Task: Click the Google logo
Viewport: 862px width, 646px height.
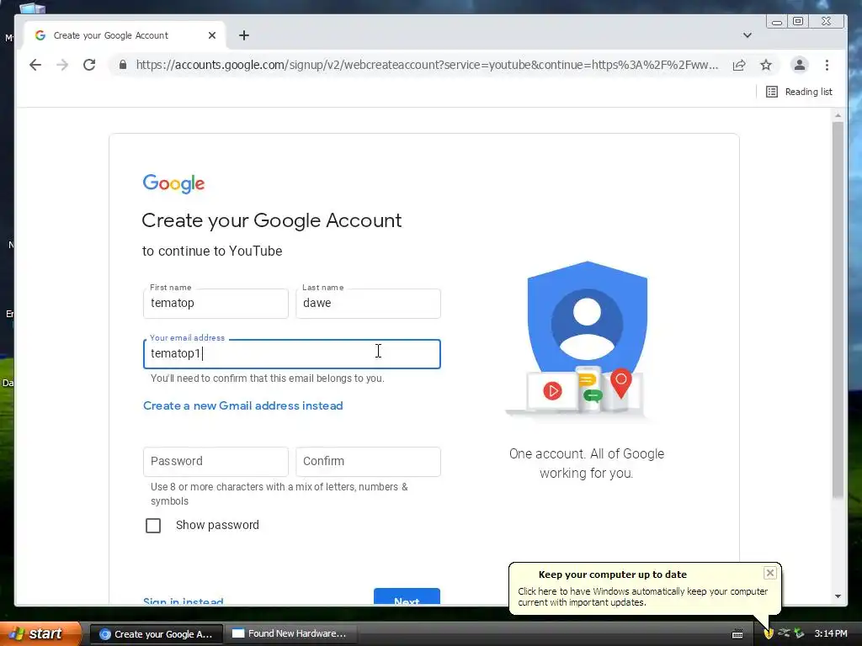Action: [x=173, y=183]
